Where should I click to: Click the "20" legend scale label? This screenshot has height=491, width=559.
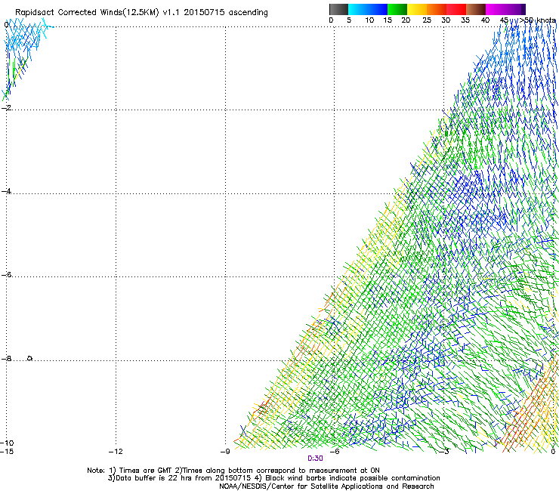406,20
